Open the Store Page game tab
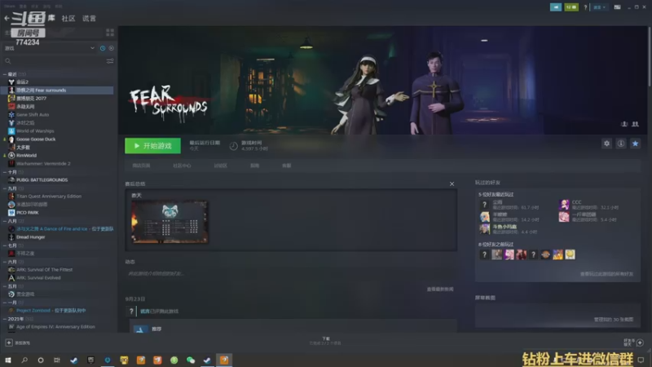The height and width of the screenshot is (367, 652). [141, 166]
